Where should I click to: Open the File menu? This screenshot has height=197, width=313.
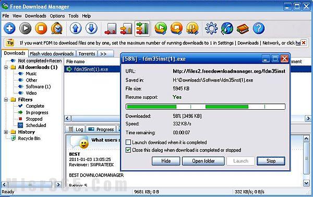pyautogui.click(x=6, y=16)
